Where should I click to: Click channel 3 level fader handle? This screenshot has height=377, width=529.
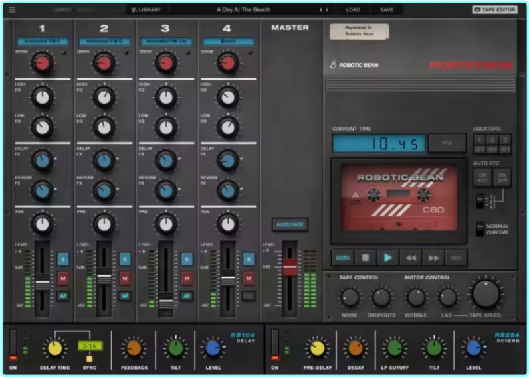click(x=166, y=302)
